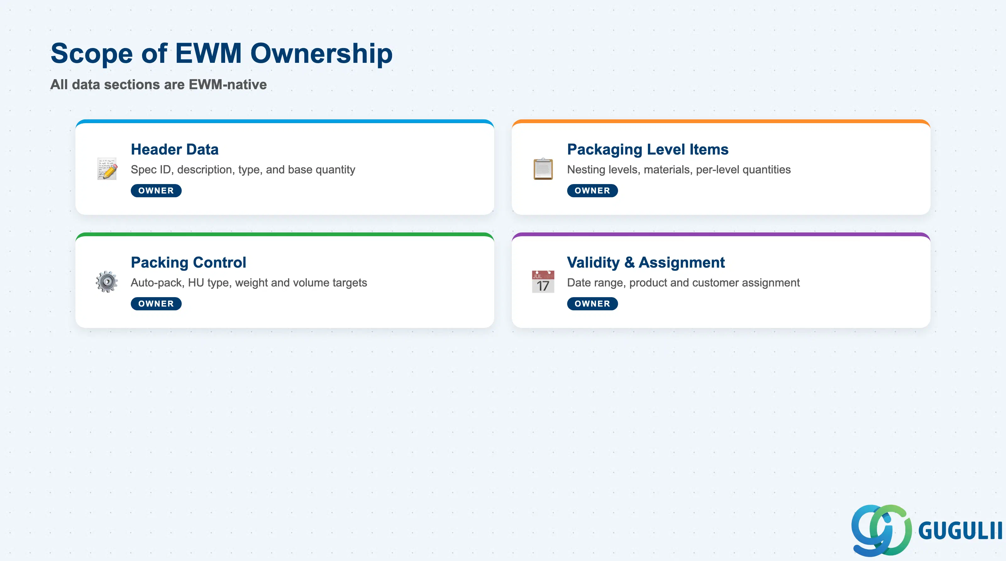
Task: Click the memo pencil icon beside Header Data
Action: [107, 169]
